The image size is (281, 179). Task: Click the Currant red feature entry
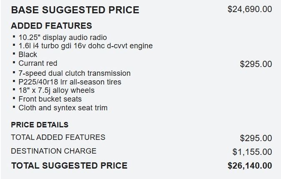[38, 63]
